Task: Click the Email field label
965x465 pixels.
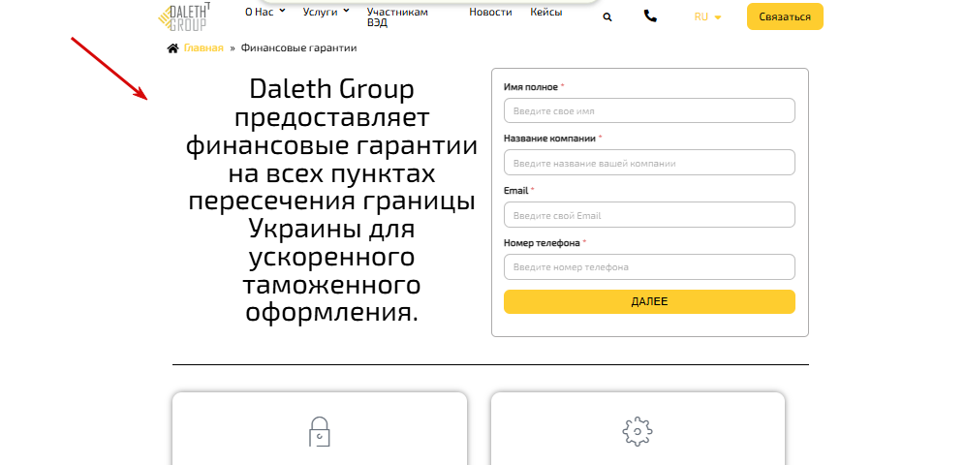Action: 515,191
